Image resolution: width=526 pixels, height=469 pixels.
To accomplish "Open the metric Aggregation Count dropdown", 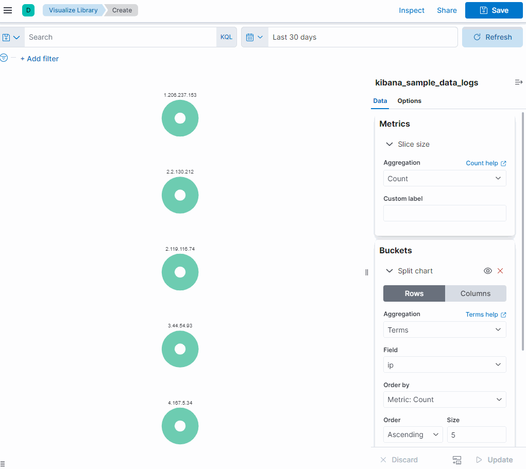I will (x=445, y=178).
